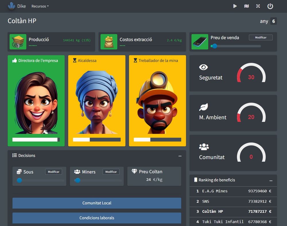Click Treballador de la mina satisfaction progress bar

(x=157, y=140)
